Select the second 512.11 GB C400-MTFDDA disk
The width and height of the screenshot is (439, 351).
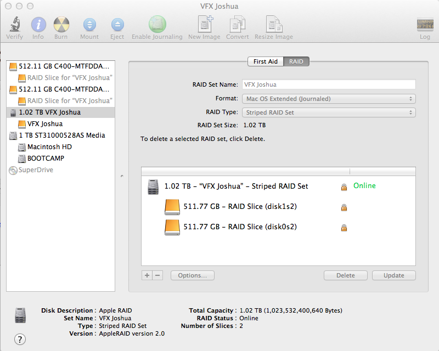[60, 89]
